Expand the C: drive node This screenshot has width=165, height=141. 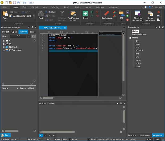[x=4, y=41]
